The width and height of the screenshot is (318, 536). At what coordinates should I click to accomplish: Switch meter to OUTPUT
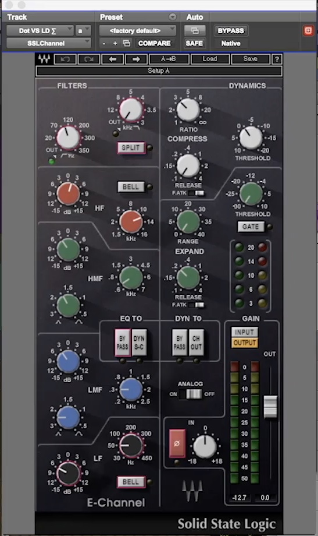[x=245, y=343]
